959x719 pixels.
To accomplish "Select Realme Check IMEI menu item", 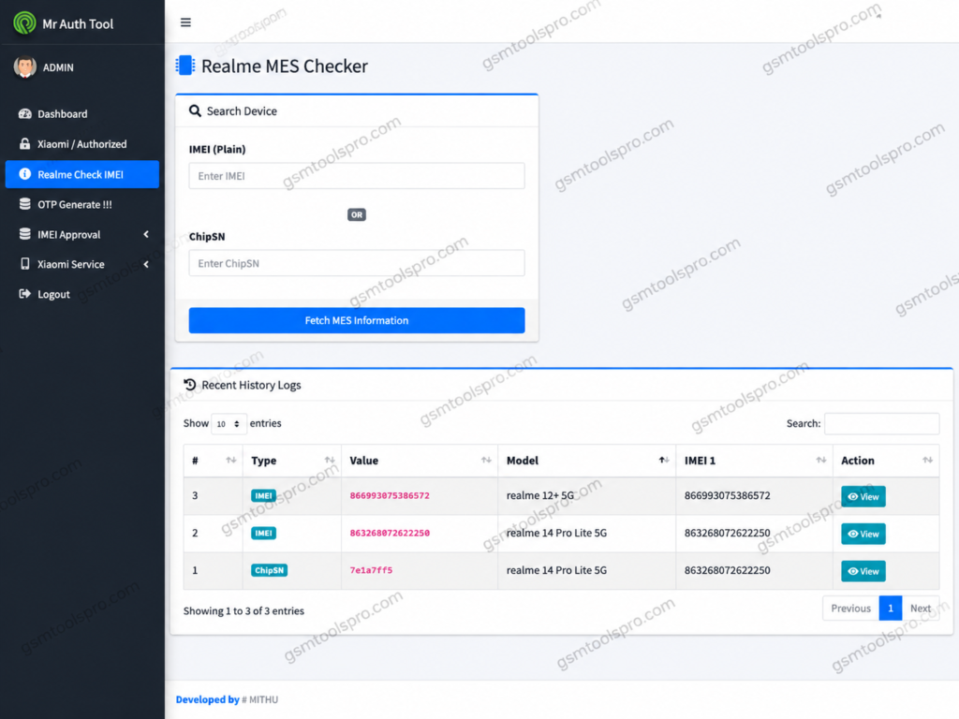I will [82, 174].
